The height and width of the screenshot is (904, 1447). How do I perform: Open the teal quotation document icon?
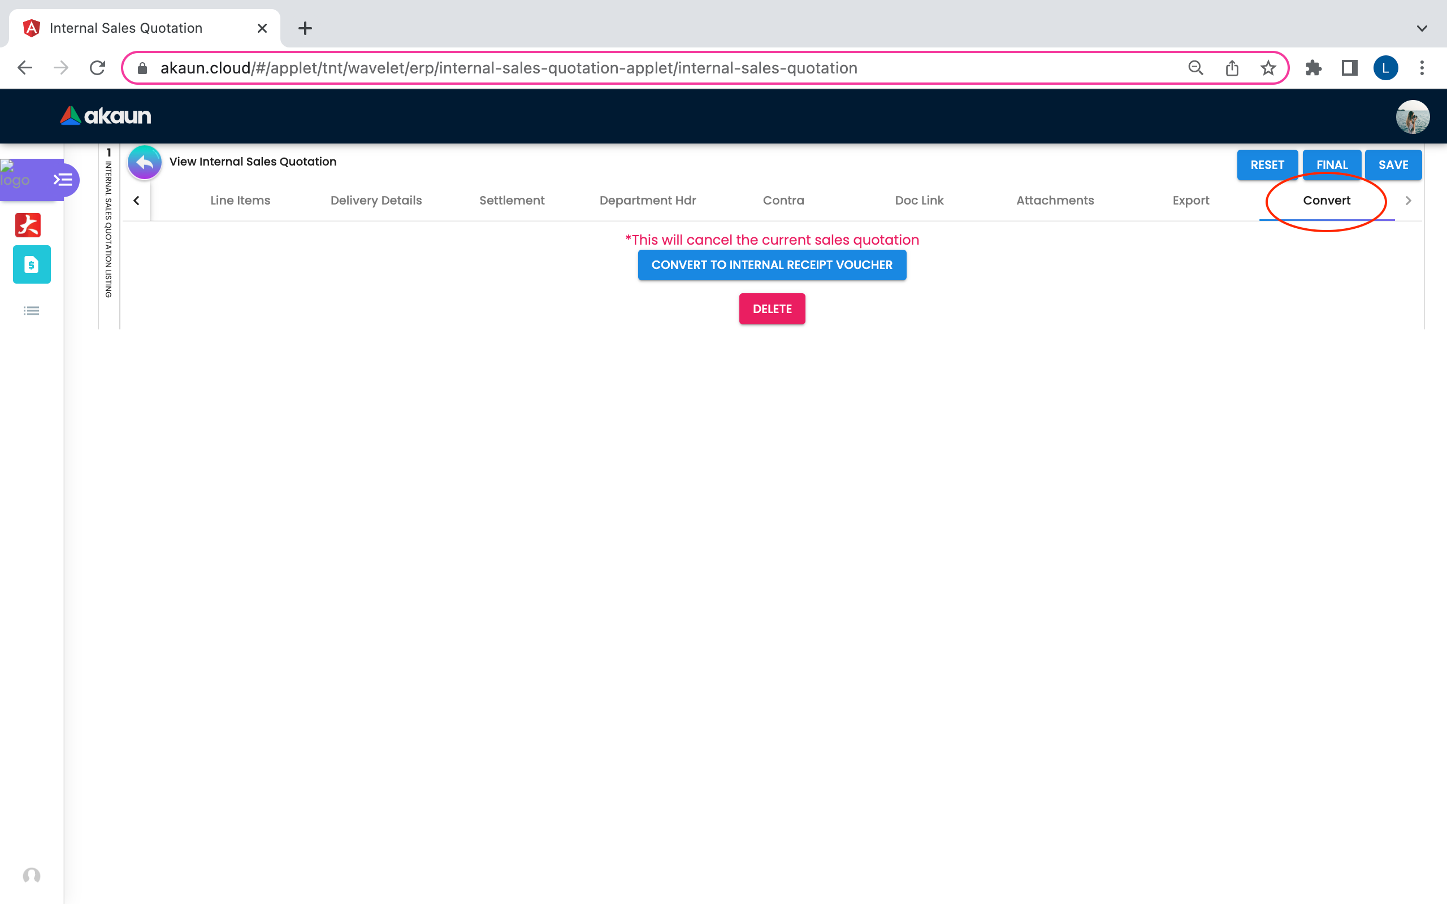point(32,264)
